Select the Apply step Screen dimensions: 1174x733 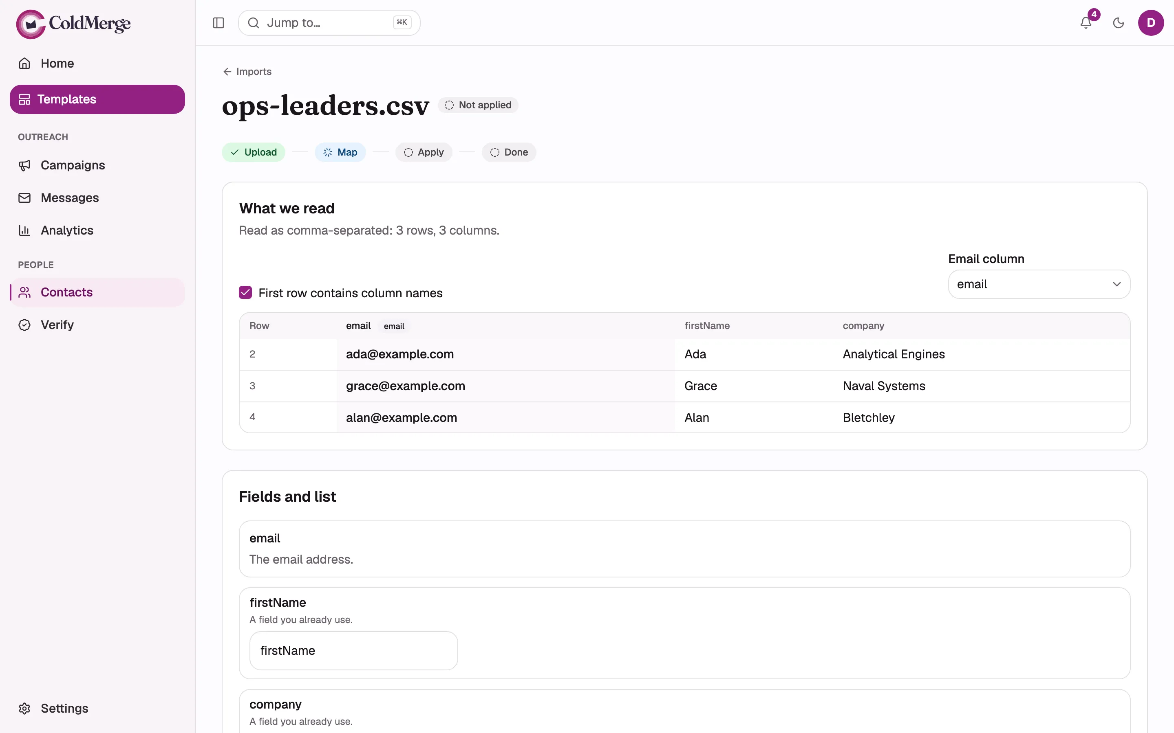424,152
